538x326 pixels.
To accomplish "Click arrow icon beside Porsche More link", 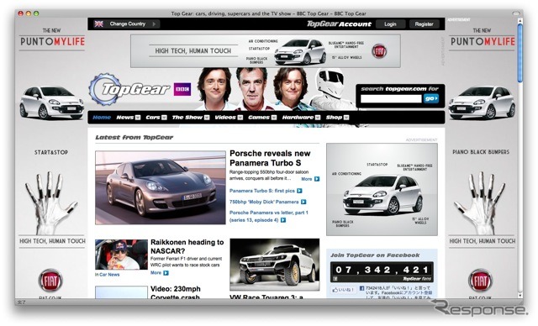I will [x=317, y=179].
